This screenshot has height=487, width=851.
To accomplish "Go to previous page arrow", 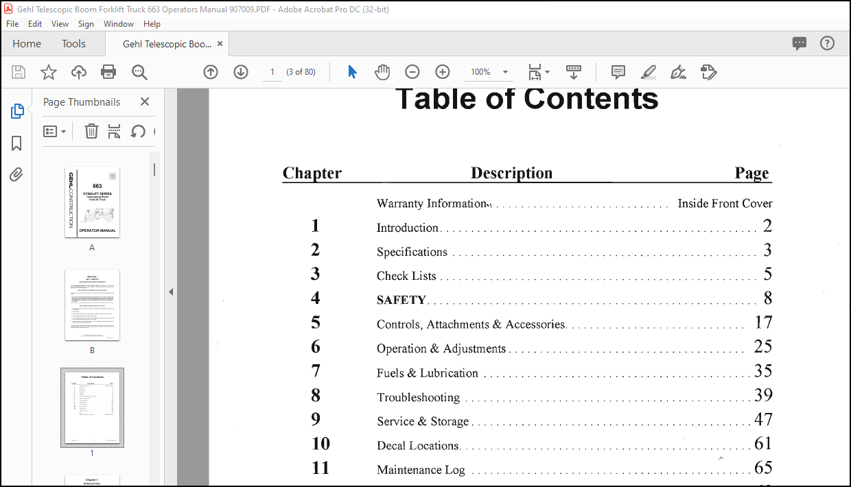I will click(211, 72).
